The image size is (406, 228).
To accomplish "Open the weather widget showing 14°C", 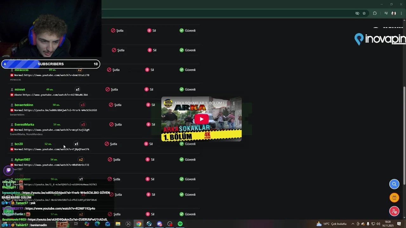I will tap(331, 224).
